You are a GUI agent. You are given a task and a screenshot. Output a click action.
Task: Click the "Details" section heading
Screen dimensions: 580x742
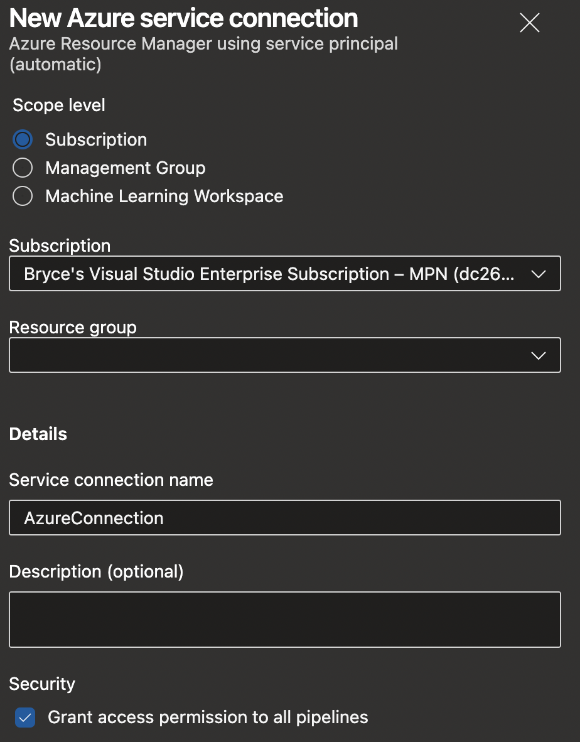click(38, 434)
